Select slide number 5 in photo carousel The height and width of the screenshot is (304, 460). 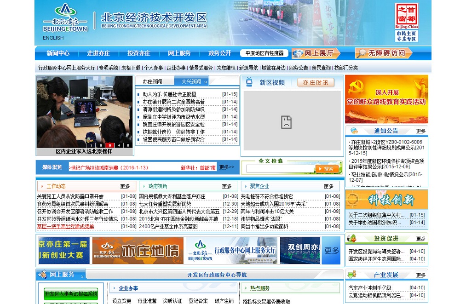[128, 145]
